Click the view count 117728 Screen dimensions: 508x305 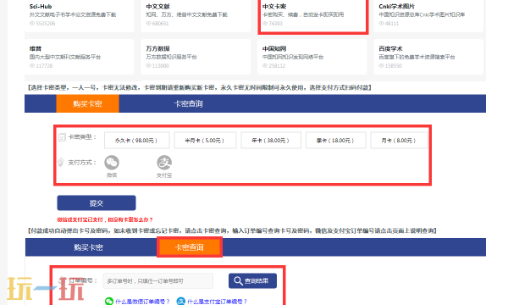(44, 66)
